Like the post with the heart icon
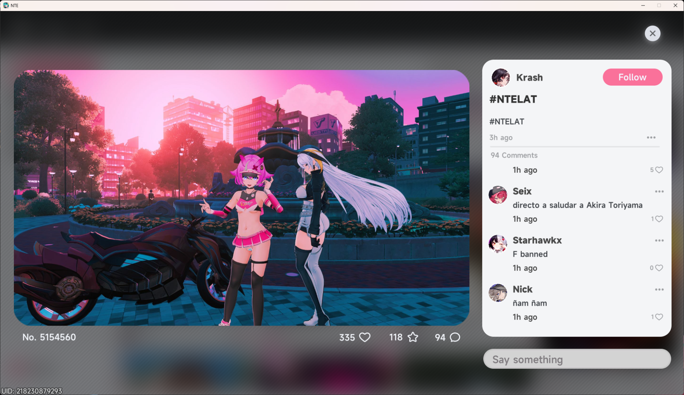Viewport: 684px width, 395px height. [365, 337]
